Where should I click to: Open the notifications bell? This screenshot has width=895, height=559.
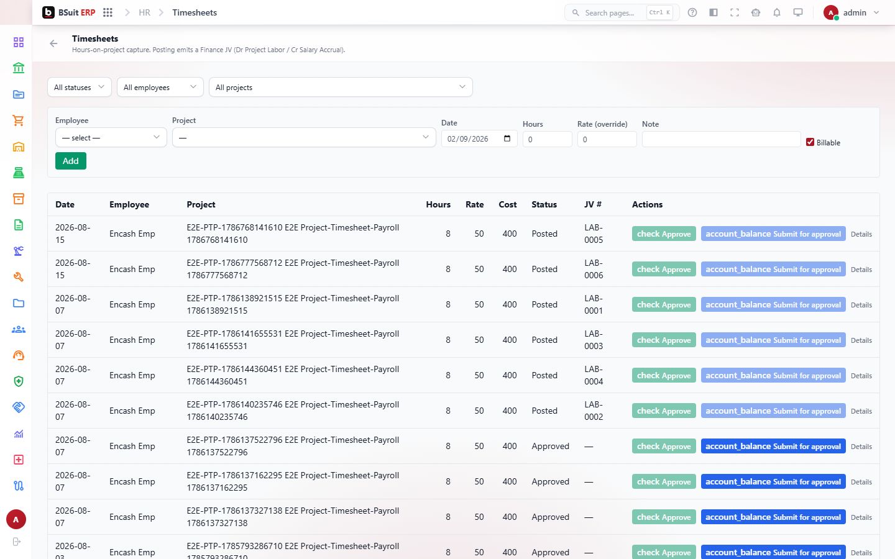pyautogui.click(x=777, y=12)
